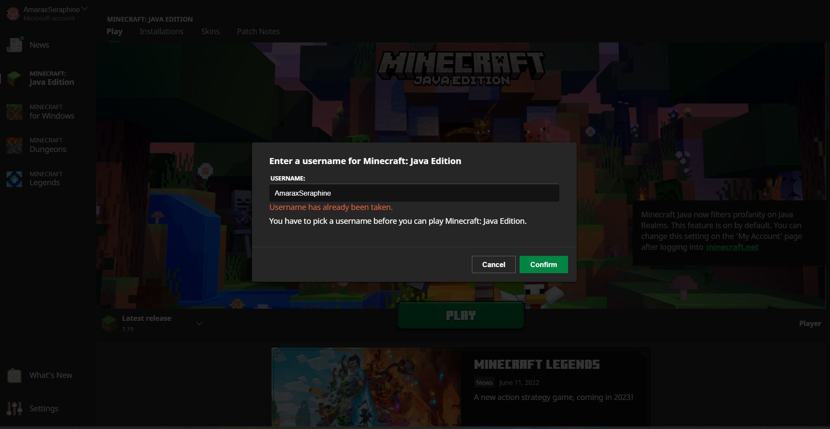830x429 pixels.
Task: Open the Patch Notes tab
Action: coord(258,32)
